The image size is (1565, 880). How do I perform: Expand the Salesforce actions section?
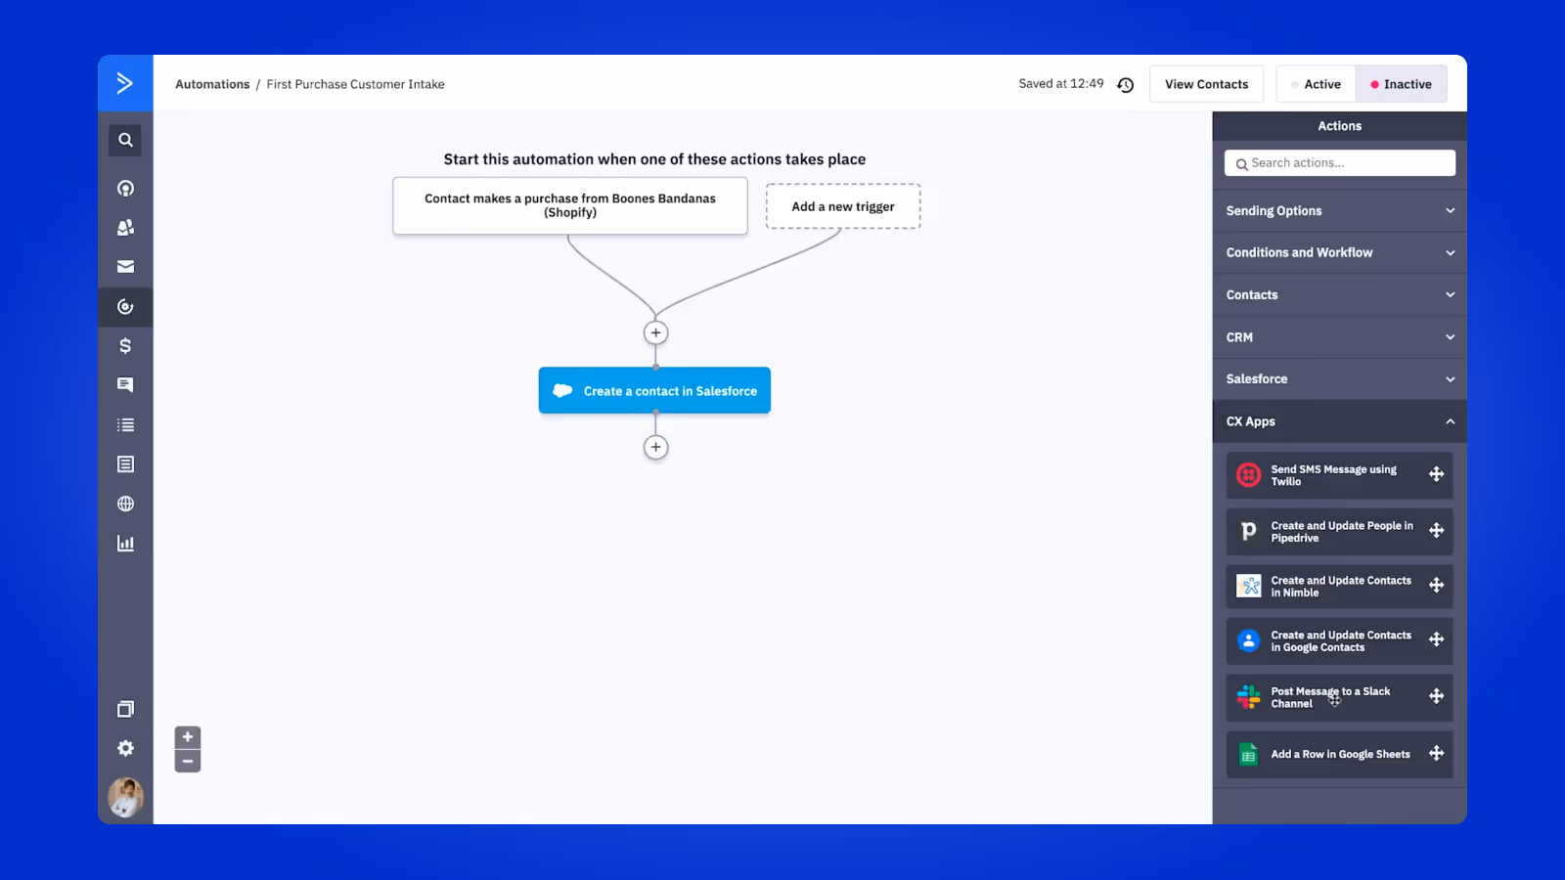pyautogui.click(x=1339, y=378)
